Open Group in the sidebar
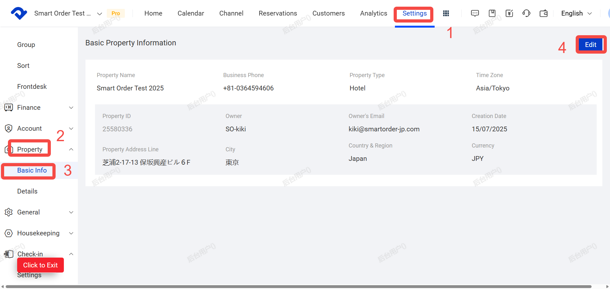Viewport: 610px width, 289px height. pyautogui.click(x=26, y=45)
